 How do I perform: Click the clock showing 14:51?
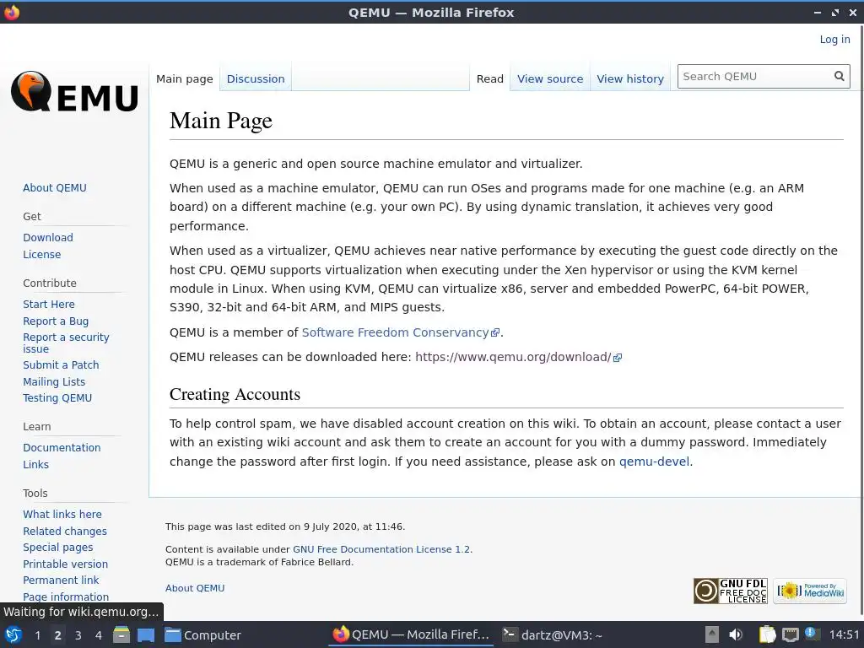pos(844,635)
